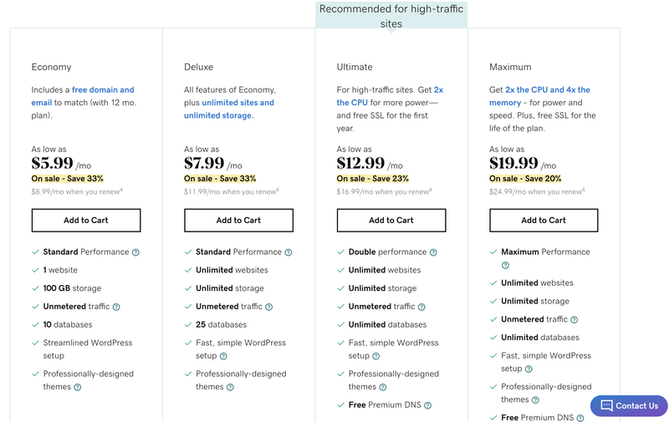Viewport: 669px width, 422px height.
Task: Add Ultimate plan to cart
Action: click(391, 221)
